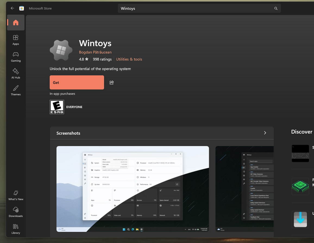The width and height of the screenshot is (314, 243).
Task: Click the Microsoft Store logo icon
Action: [x=22, y=8]
